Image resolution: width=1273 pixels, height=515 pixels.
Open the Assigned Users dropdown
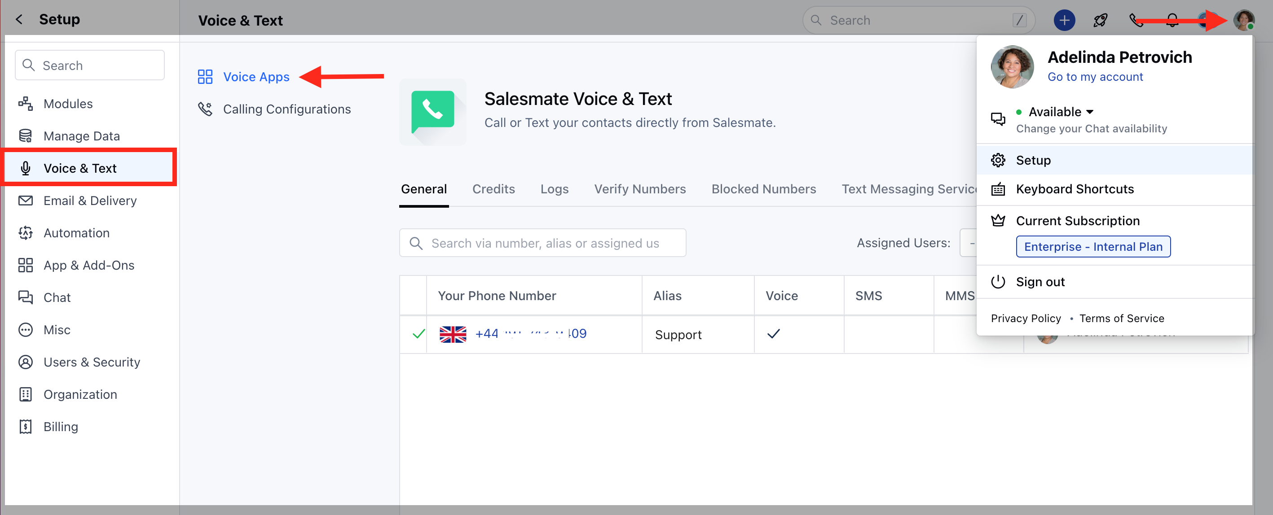pyautogui.click(x=968, y=243)
